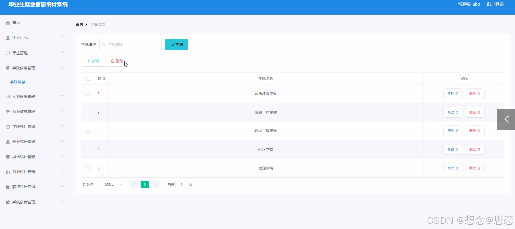Expand the 学生管理 menu chevron
This screenshot has width=515, height=229.
point(62,53)
